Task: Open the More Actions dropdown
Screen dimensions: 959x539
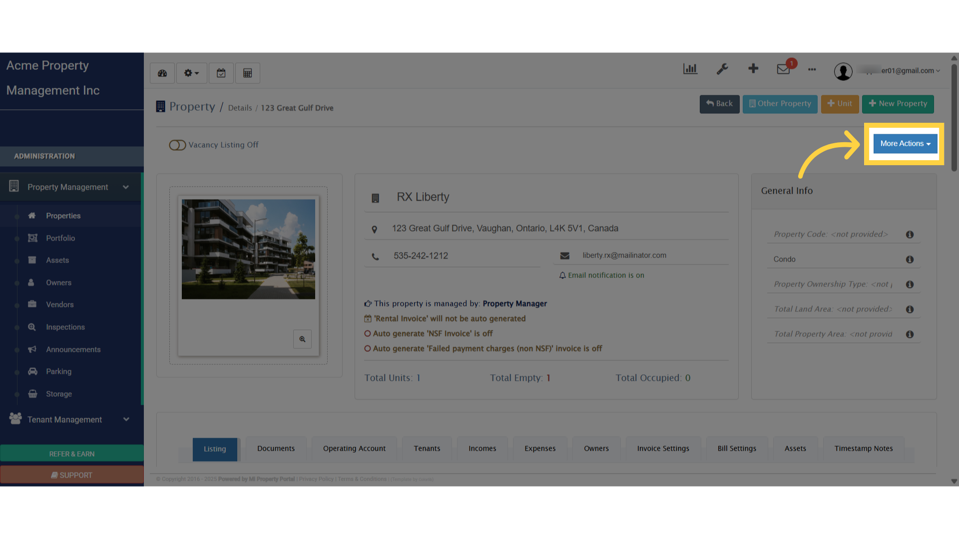Action: tap(904, 143)
